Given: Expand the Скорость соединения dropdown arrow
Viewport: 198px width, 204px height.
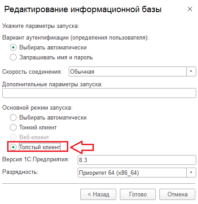Looking at the screenshot, I should click(191, 71).
